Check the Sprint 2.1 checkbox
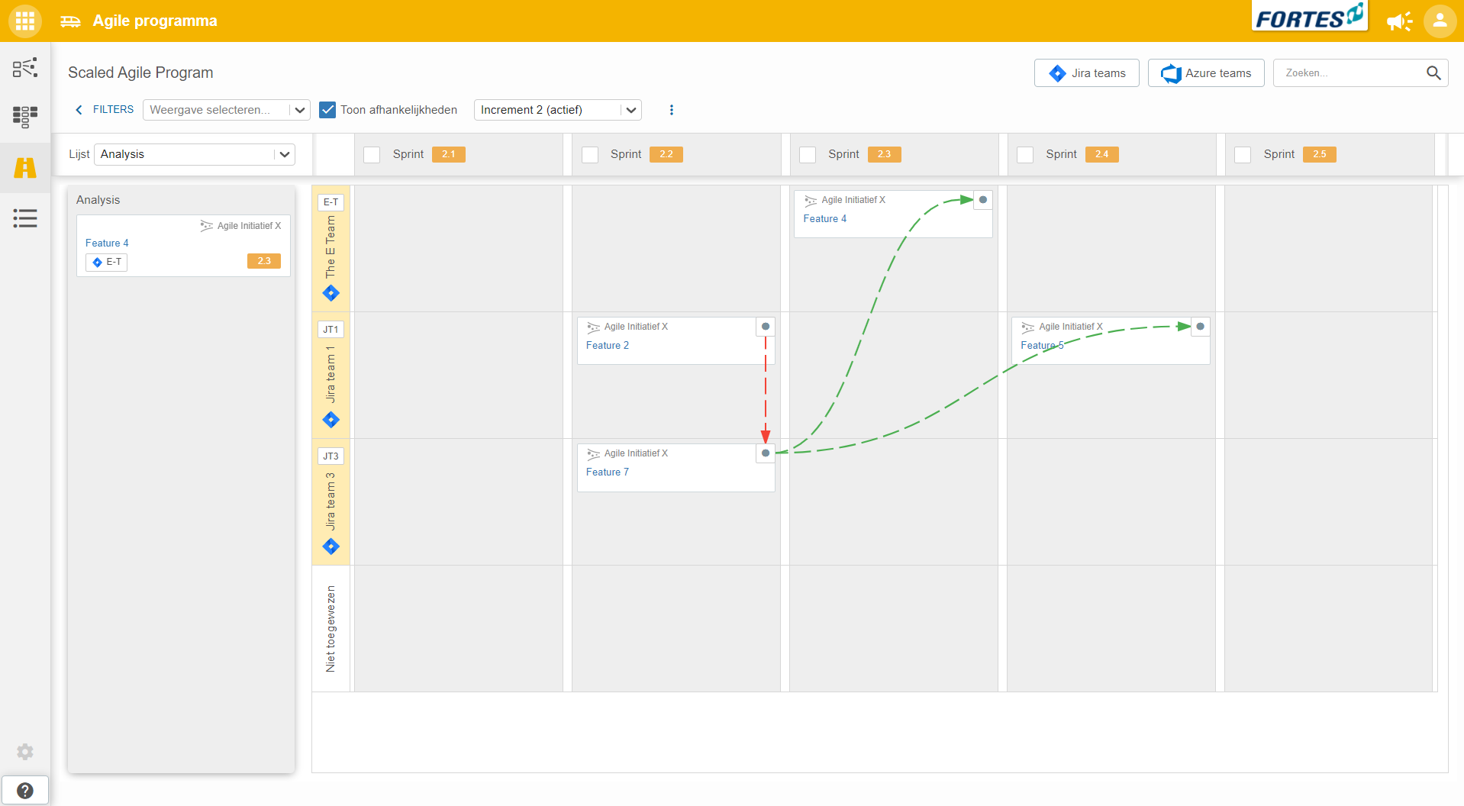 (372, 154)
